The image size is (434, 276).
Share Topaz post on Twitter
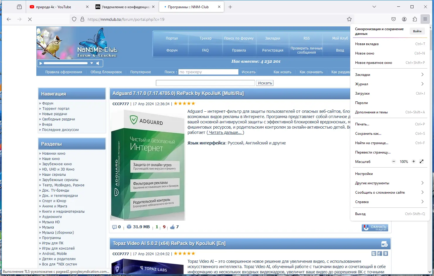point(374,253)
